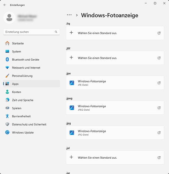Focus the Einstellung suchen search field
Screen dimensions: 169x174
(32, 32)
